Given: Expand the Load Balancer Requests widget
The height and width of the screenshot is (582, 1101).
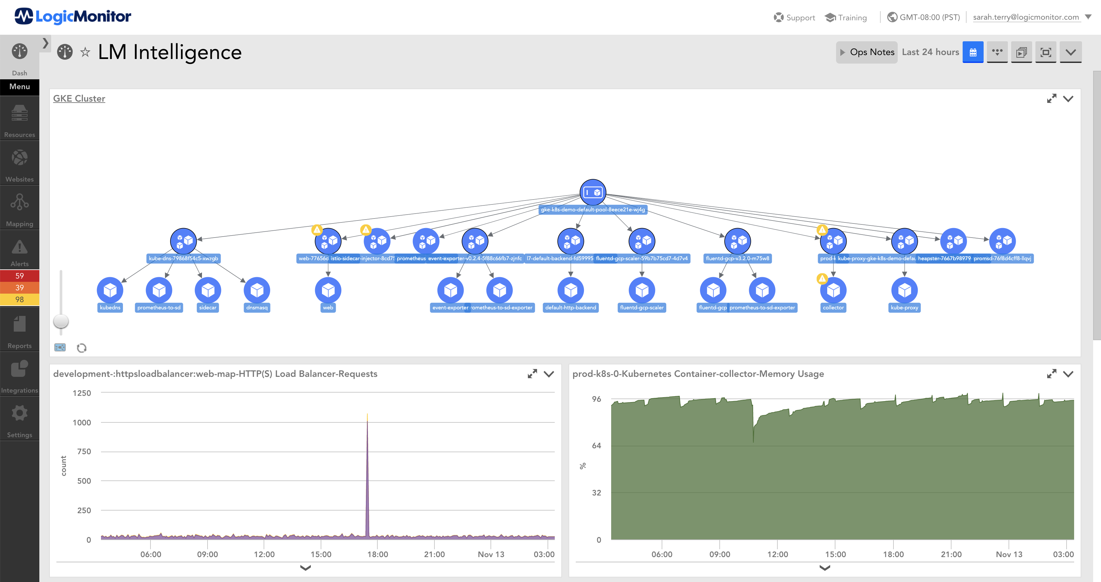Looking at the screenshot, I should click(532, 374).
